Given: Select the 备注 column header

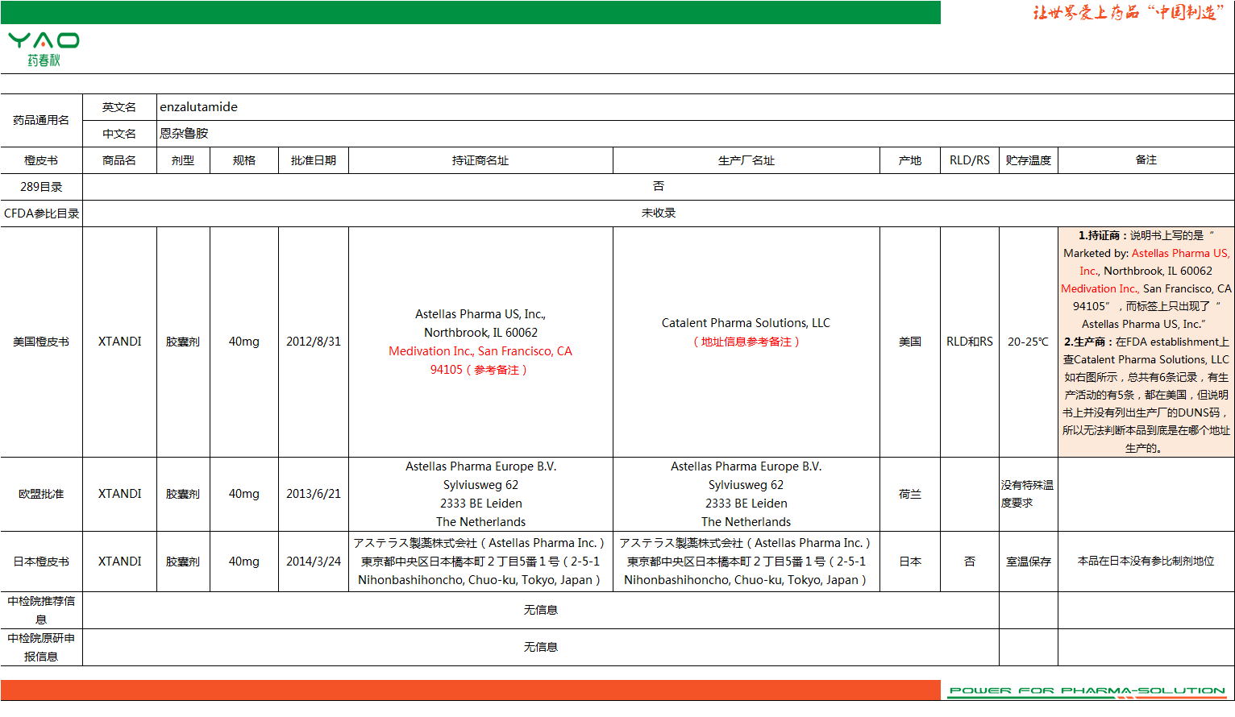Looking at the screenshot, I should click(x=1146, y=160).
